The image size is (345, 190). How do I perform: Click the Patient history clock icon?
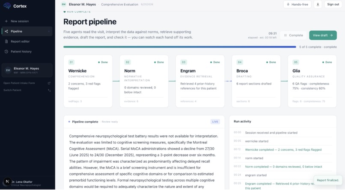6,52
